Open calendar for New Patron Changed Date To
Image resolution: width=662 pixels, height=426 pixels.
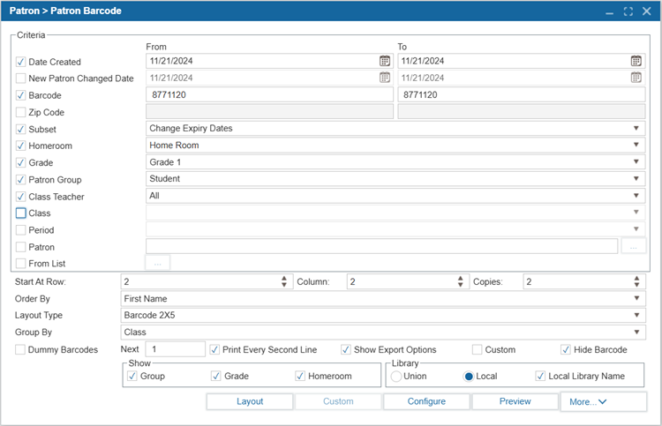tap(636, 78)
